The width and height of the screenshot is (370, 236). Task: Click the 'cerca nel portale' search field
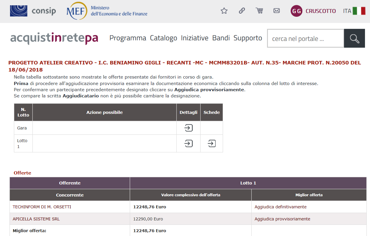pos(305,39)
